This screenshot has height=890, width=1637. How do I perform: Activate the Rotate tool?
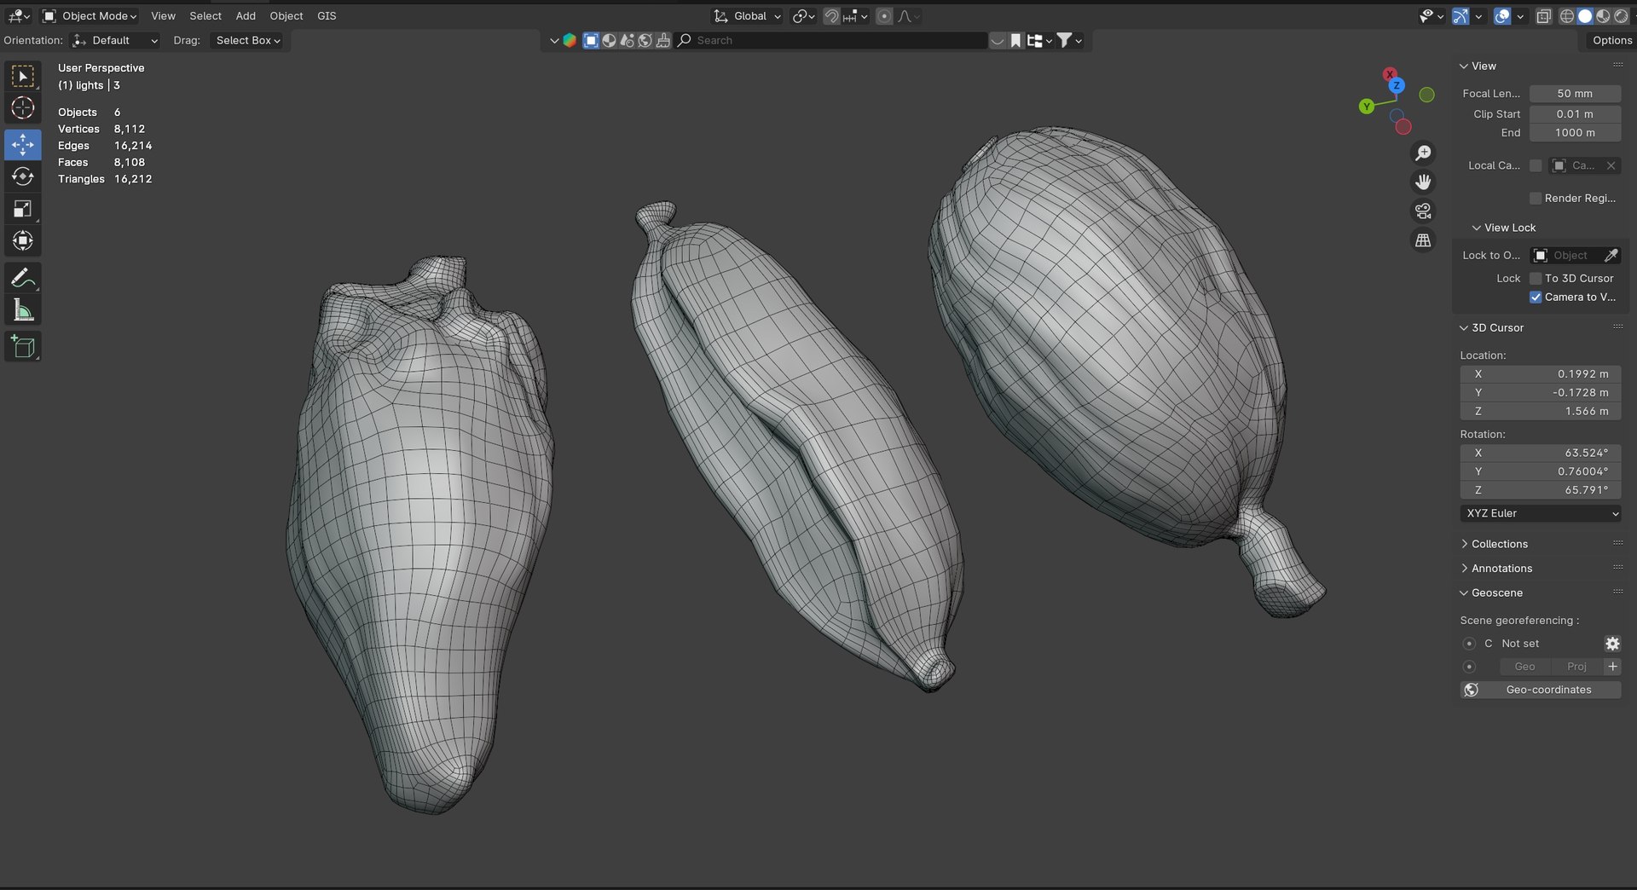click(23, 176)
